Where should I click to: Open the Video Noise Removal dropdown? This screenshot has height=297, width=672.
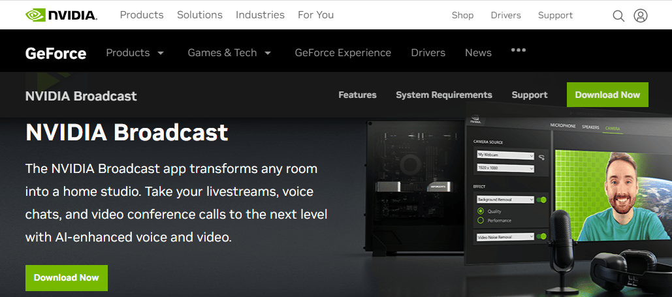505,236
